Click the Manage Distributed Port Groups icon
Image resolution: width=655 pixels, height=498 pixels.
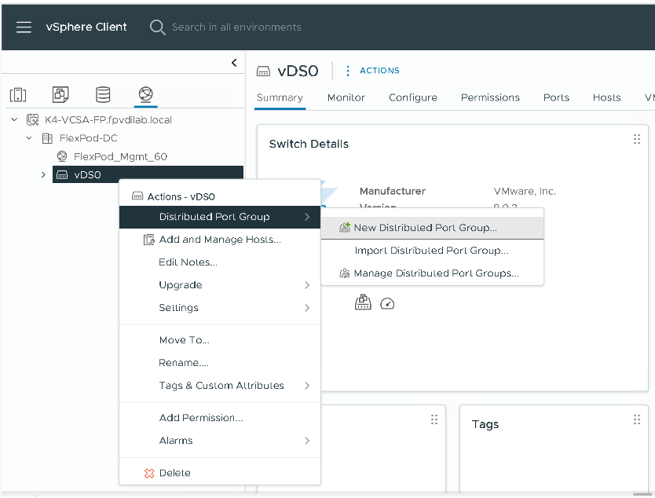(x=345, y=273)
